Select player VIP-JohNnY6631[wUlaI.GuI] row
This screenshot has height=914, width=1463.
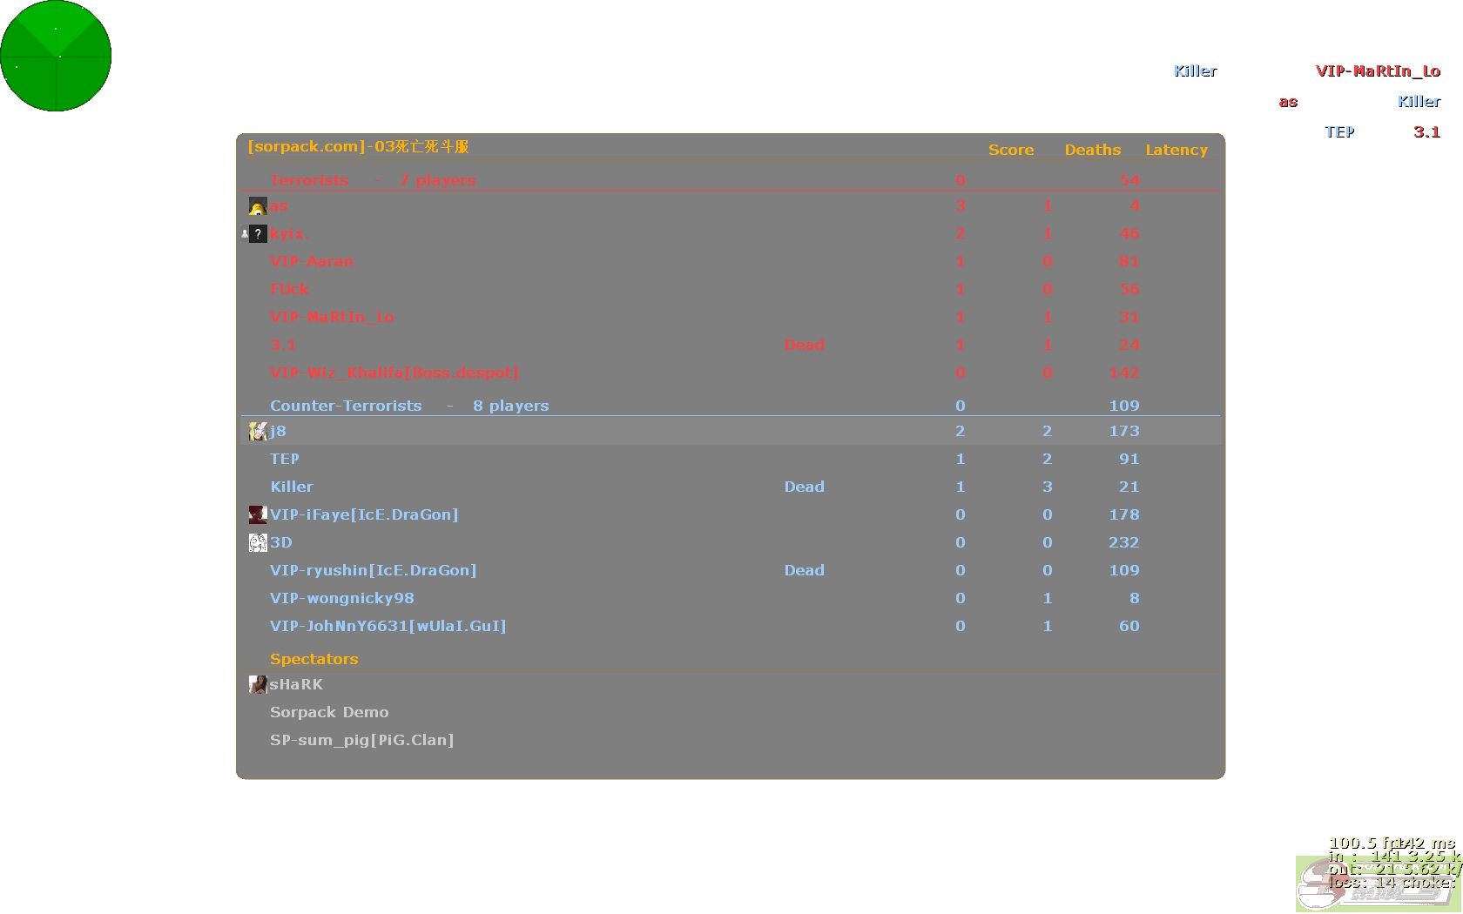(388, 626)
